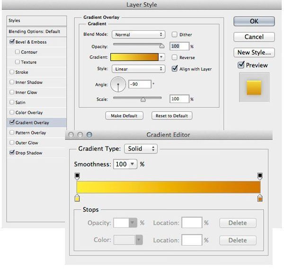The height and width of the screenshot is (274, 284).
Task: Click the Cancel button
Action: pyautogui.click(x=254, y=37)
